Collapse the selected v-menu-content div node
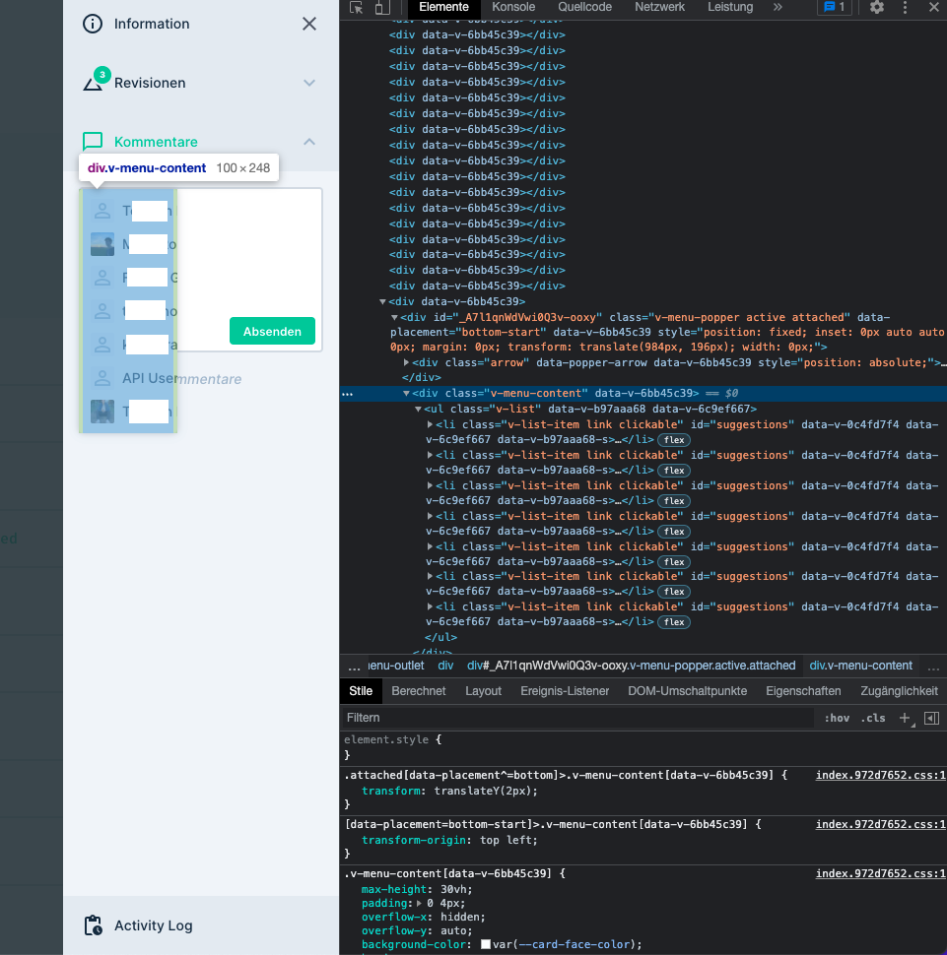Viewport: 947px width, 955px height. [x=406, y=394]
